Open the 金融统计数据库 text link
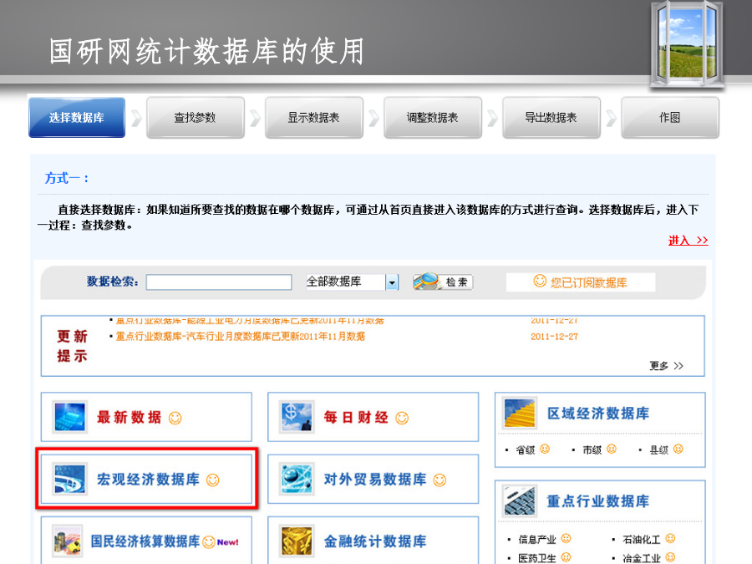 (x=375, y=541)
